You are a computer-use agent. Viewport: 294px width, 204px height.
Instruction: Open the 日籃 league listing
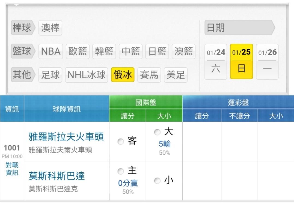point(157,51)
